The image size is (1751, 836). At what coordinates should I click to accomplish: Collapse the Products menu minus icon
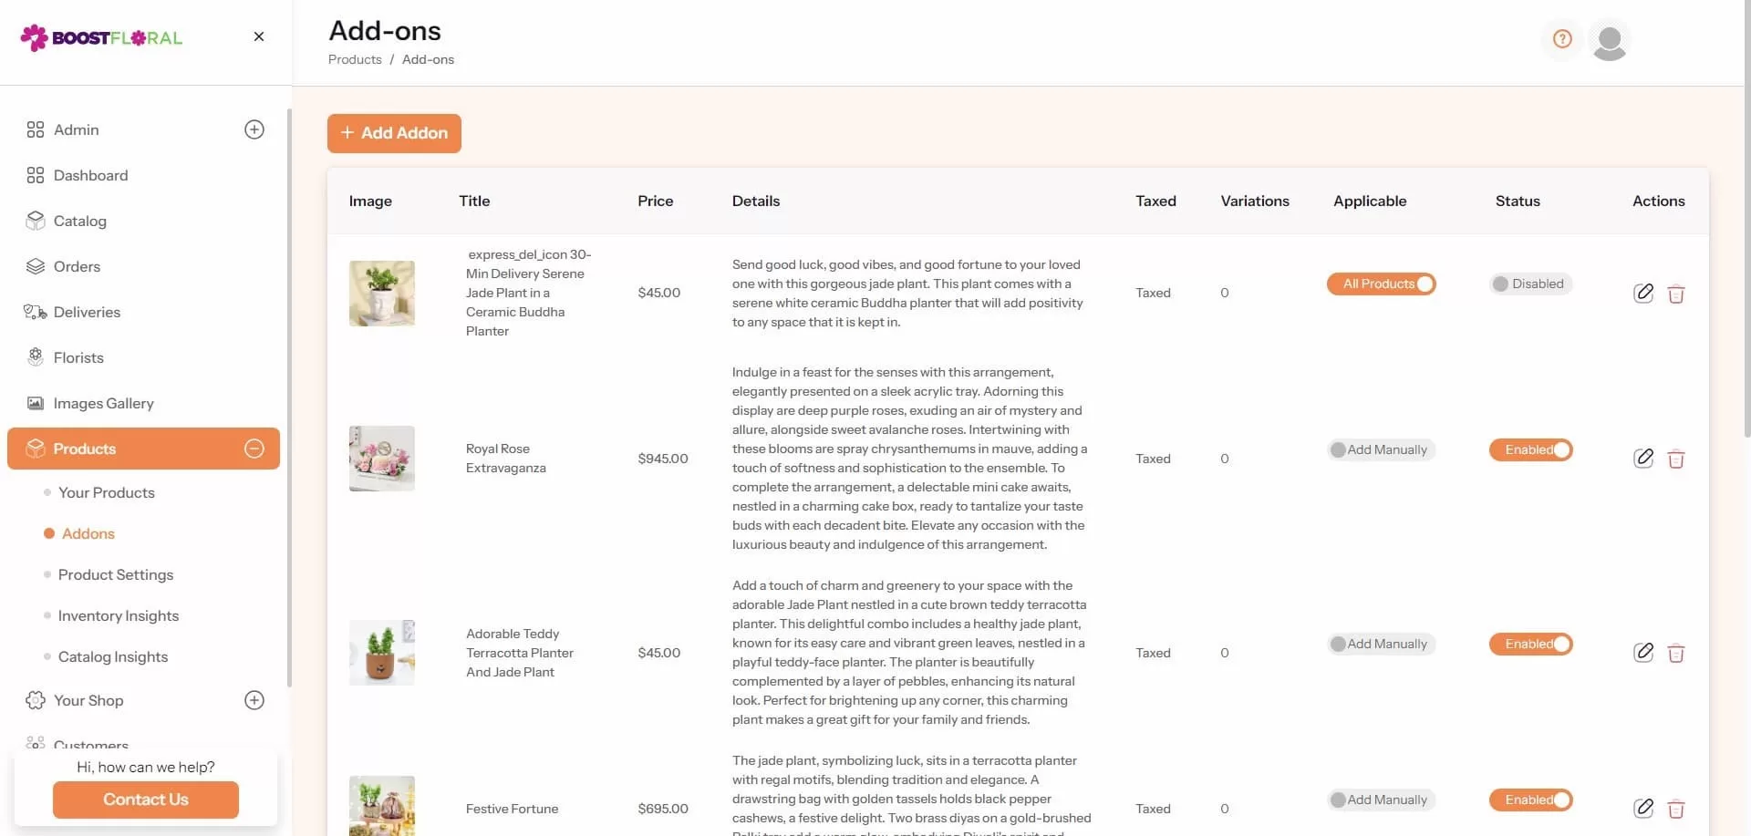(254, 449)
